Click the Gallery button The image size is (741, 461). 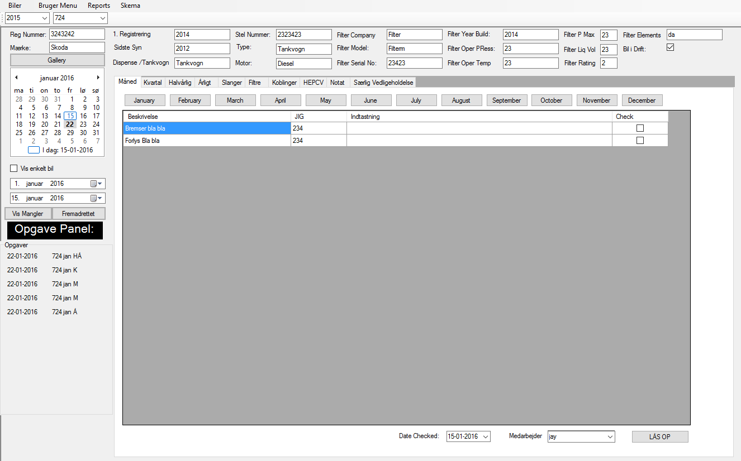57,60
